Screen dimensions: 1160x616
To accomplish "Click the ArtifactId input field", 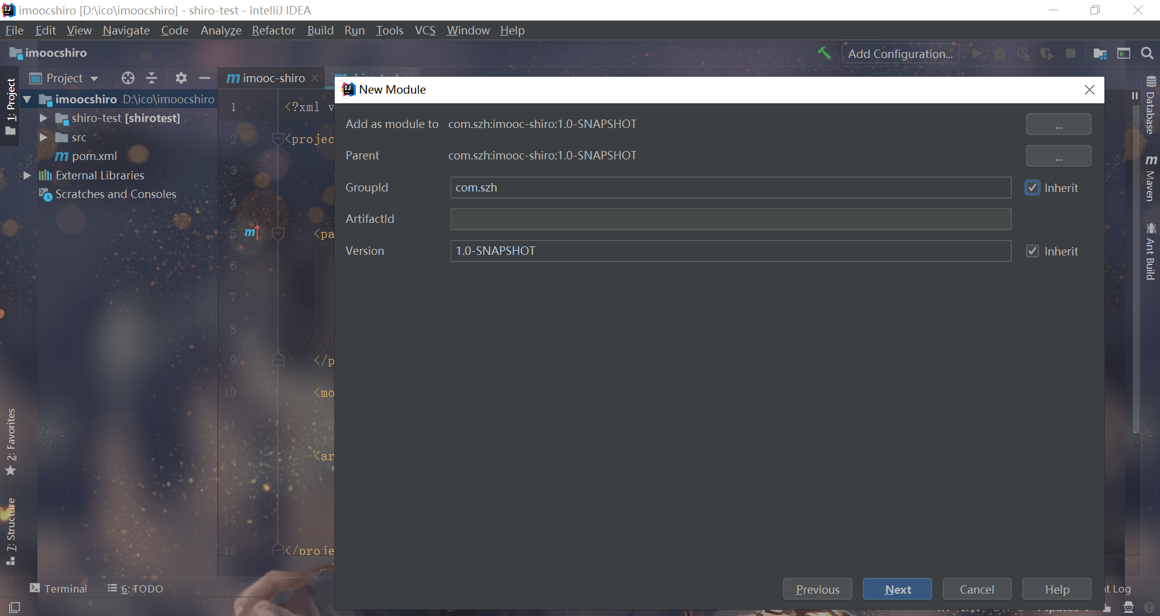I will [x=730, y=219].
